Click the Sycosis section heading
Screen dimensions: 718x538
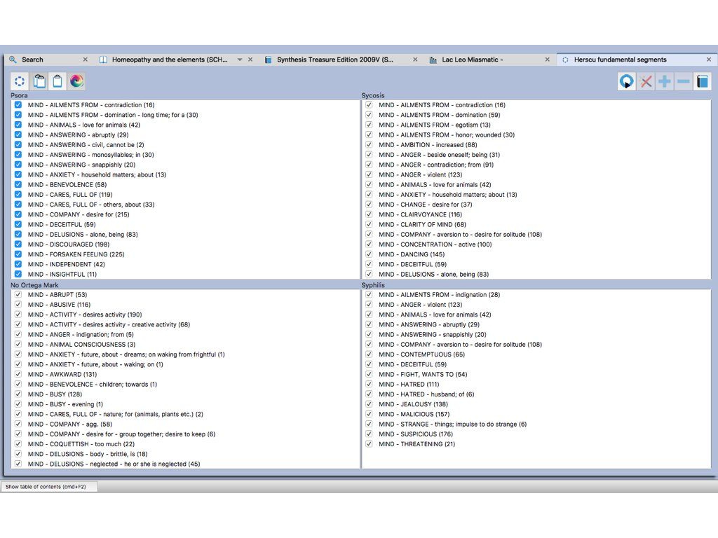(x=373, y=95)
